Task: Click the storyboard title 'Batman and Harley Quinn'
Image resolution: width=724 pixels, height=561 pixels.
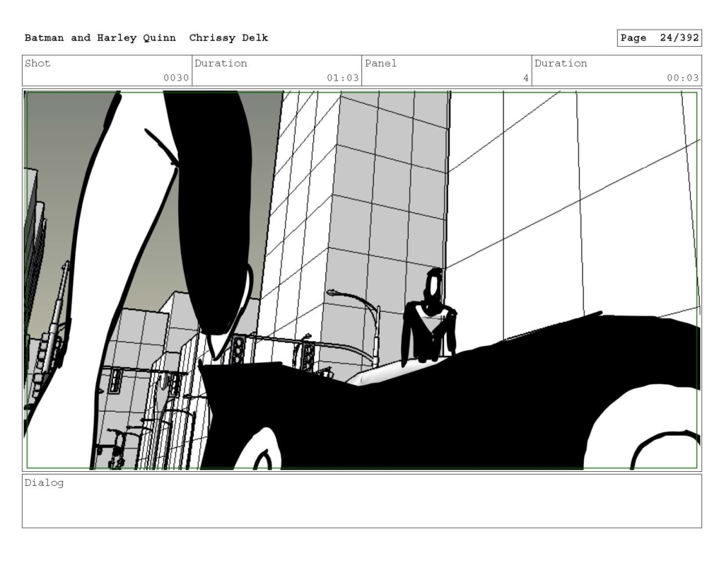Action: 100,38
